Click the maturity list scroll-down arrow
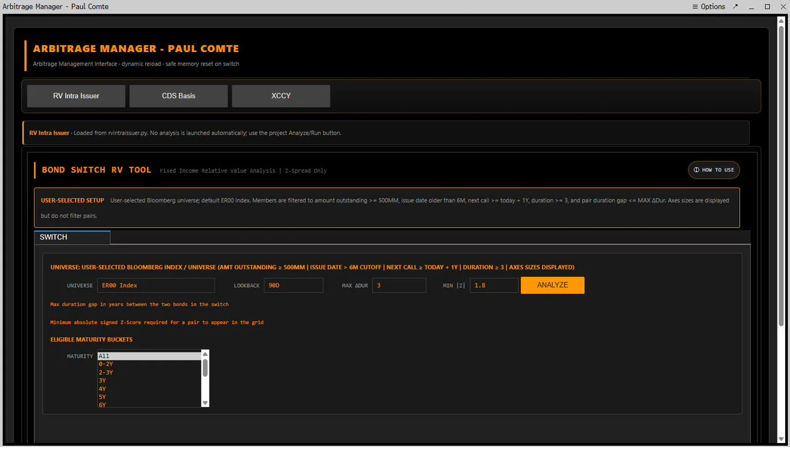This screenshot has height=456, width=790. point(205,403)
